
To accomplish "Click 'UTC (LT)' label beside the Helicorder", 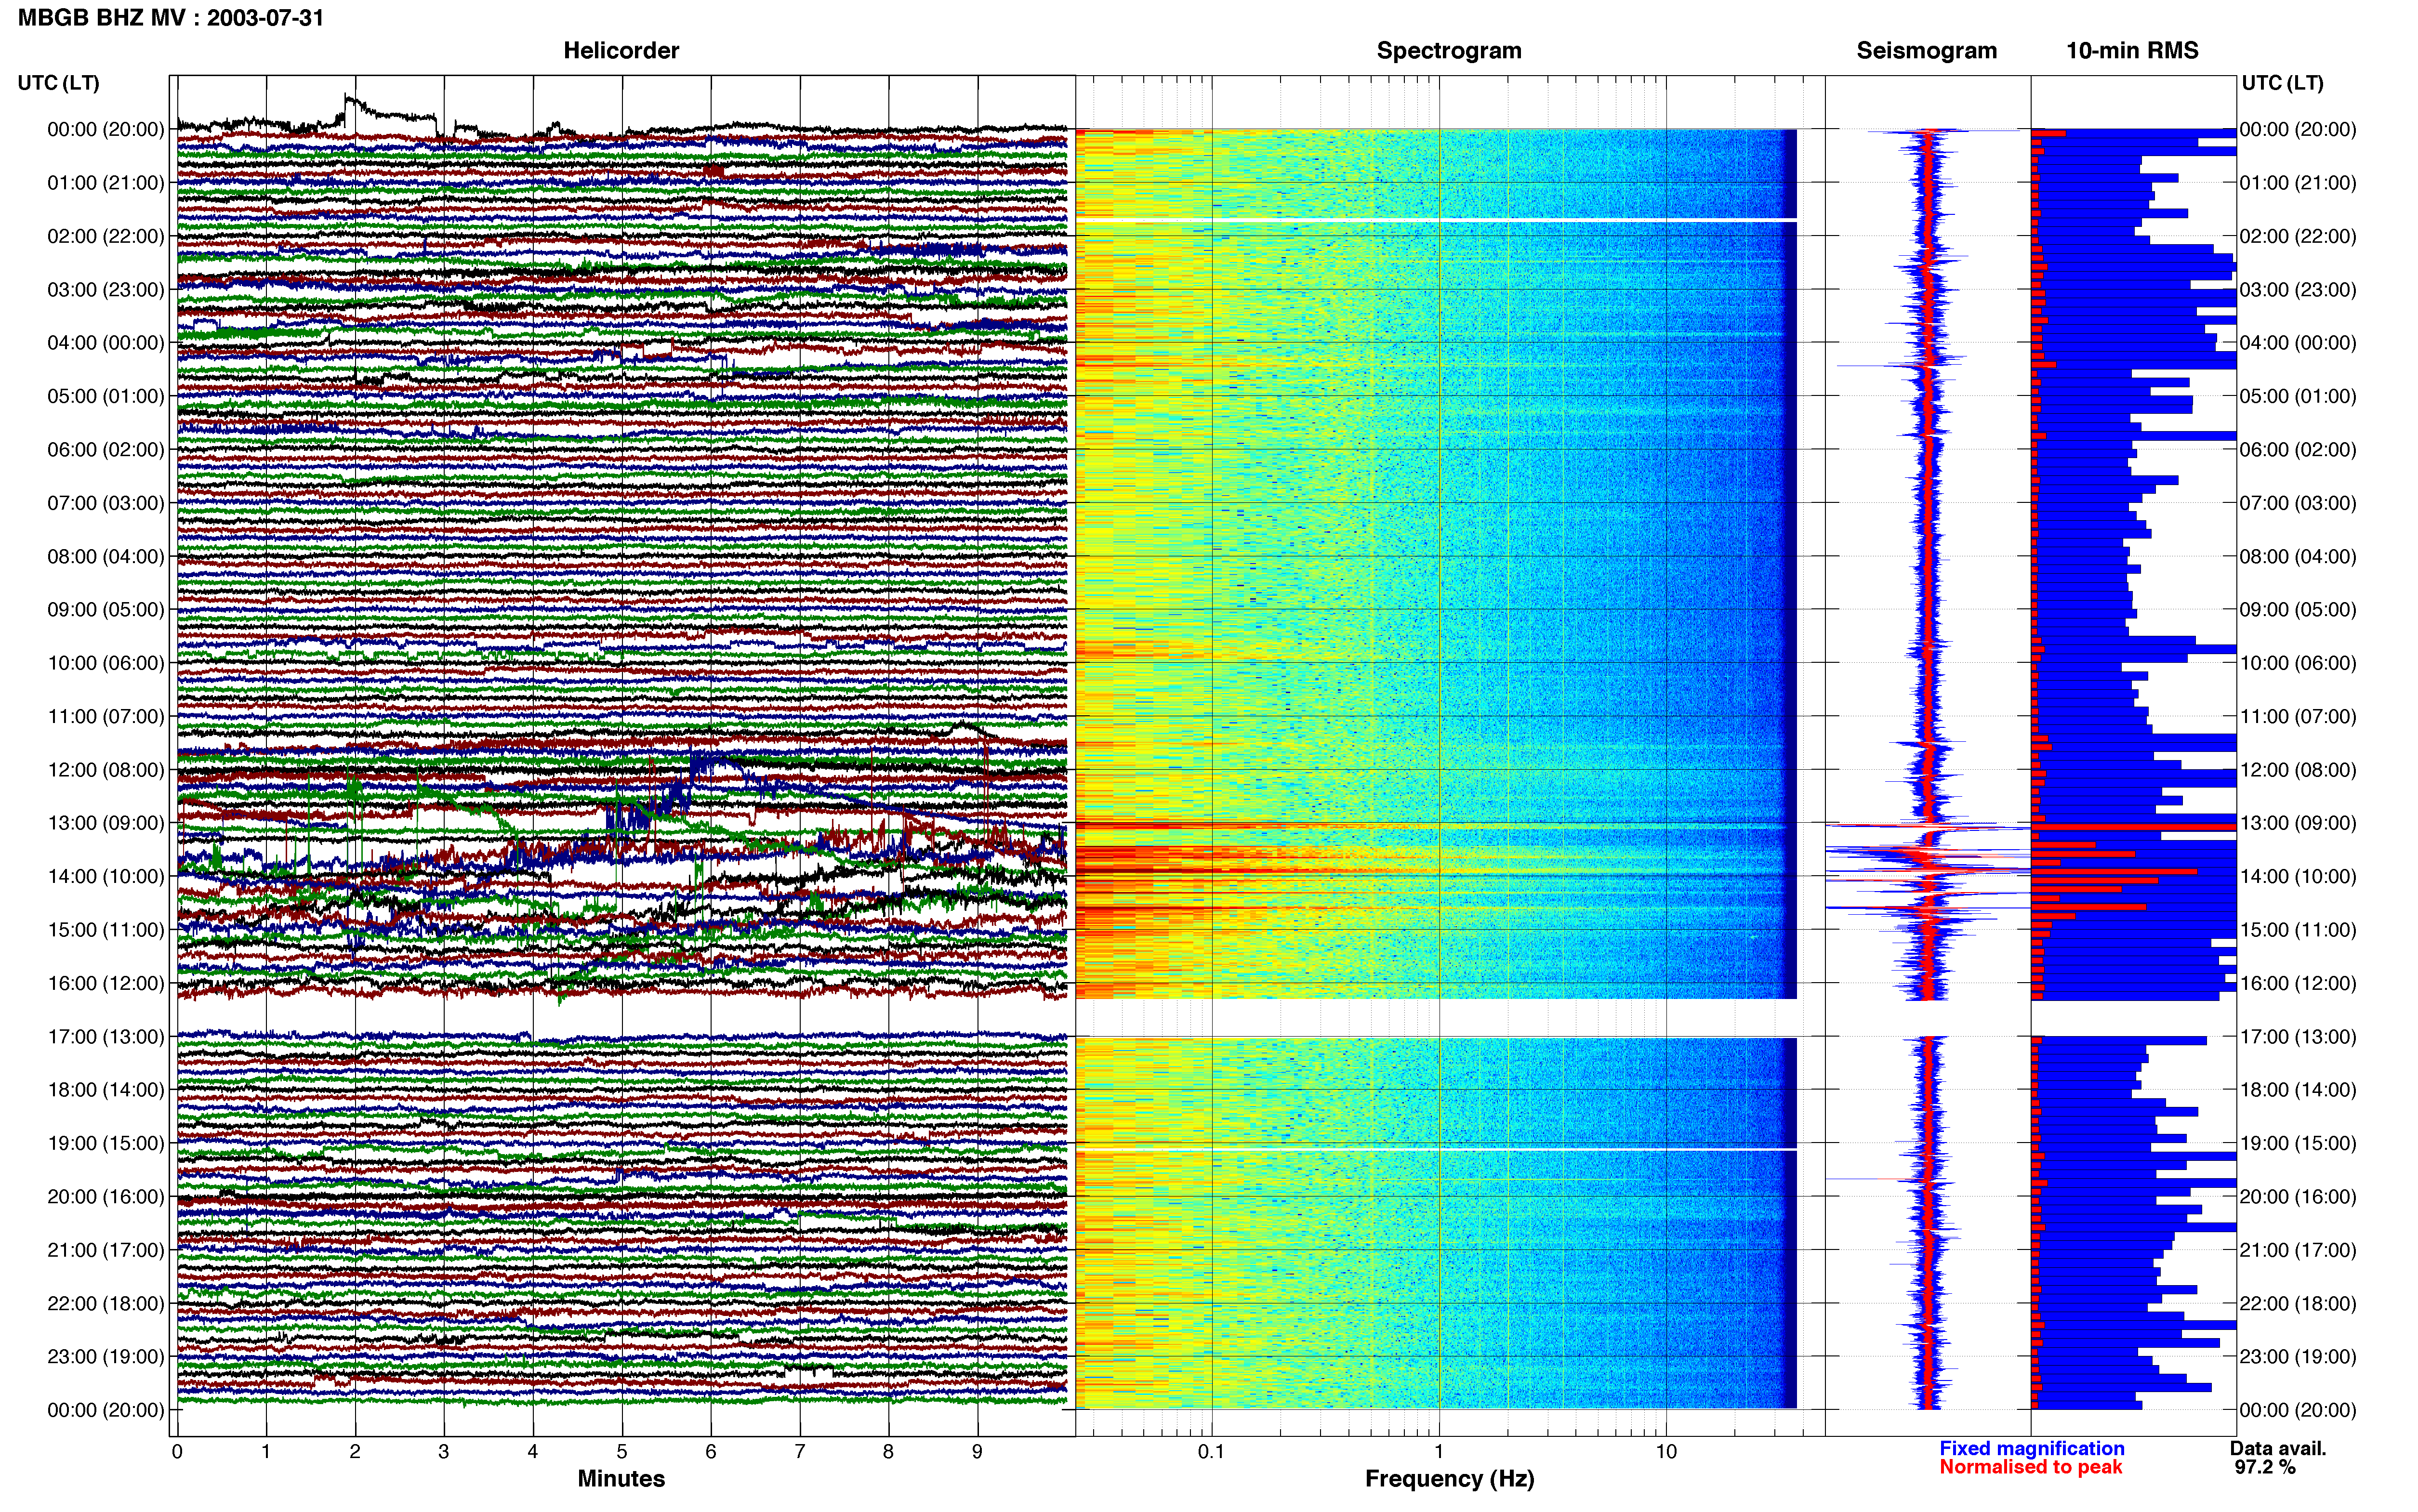I will coord(58,83).
